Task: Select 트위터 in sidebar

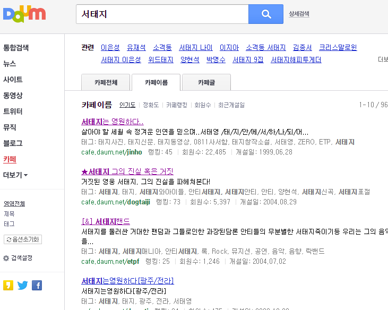Action: pos(13,111)
